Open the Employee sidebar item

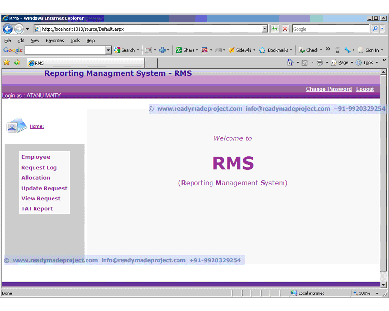[x=35, y=157]
